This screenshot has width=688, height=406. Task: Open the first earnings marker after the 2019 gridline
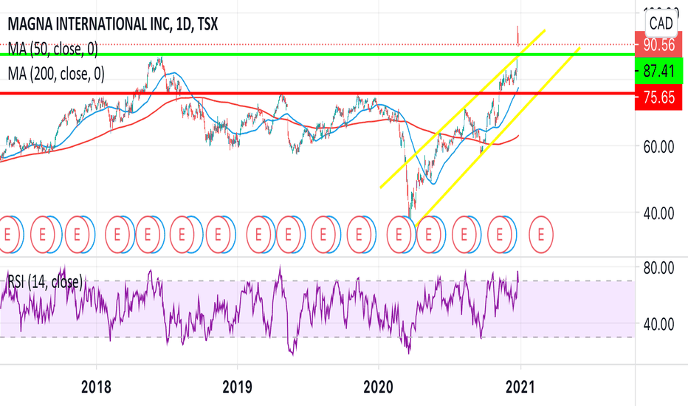pyautogui.click(x=258, y=235)
